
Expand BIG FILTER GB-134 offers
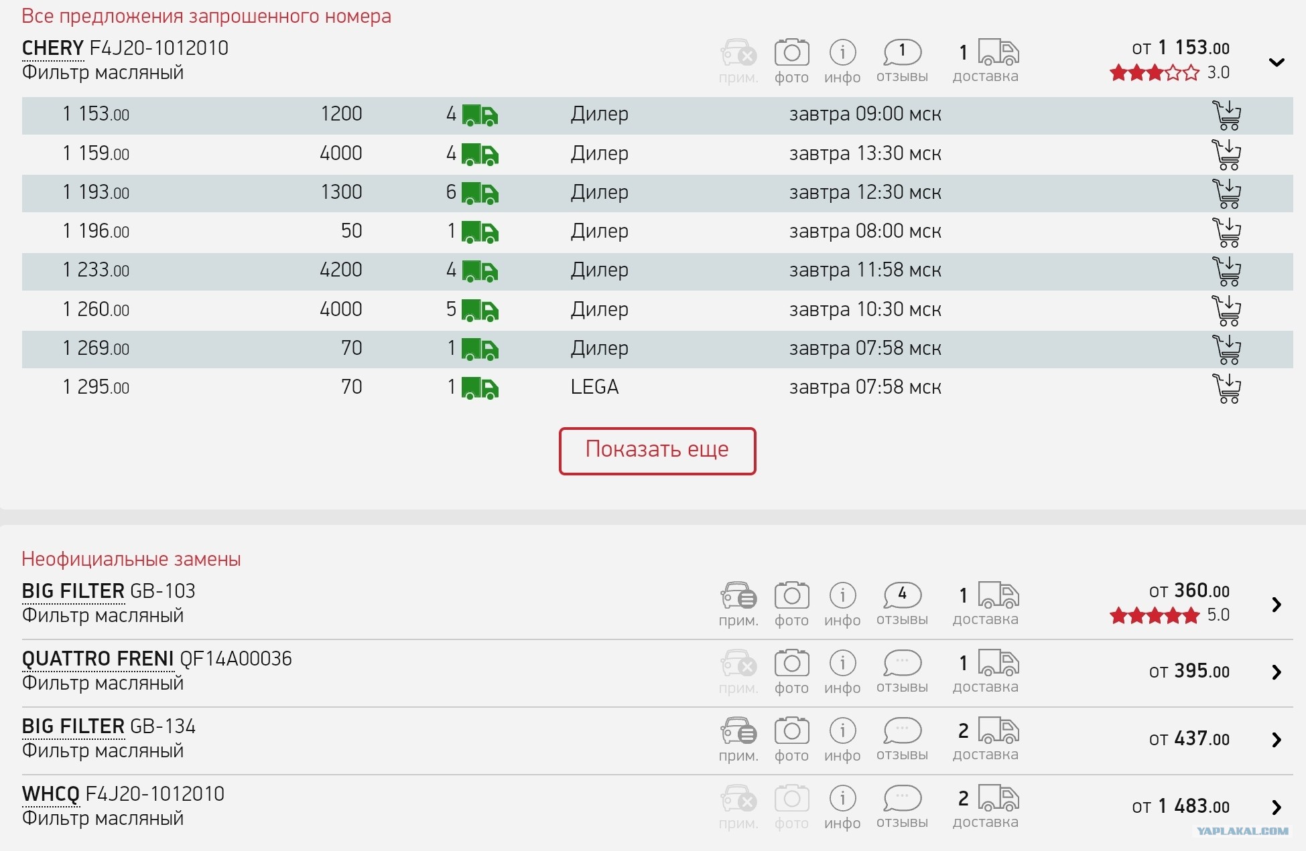(x=1277, y=740)
